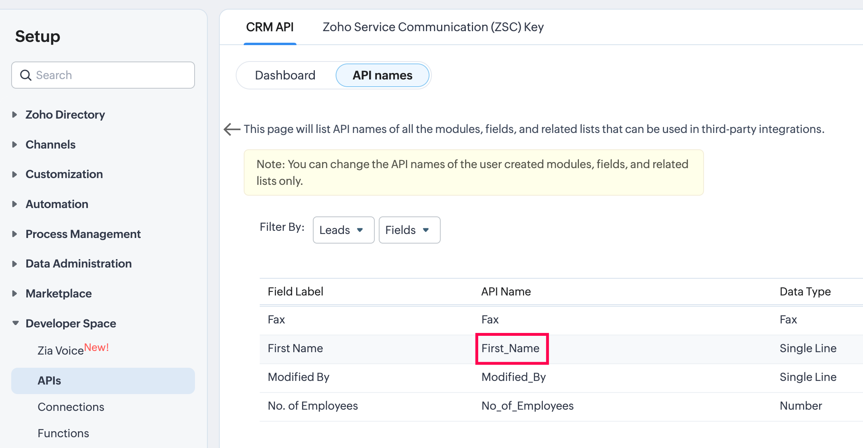Expand the Customization menu arrow

coord(15,174)
